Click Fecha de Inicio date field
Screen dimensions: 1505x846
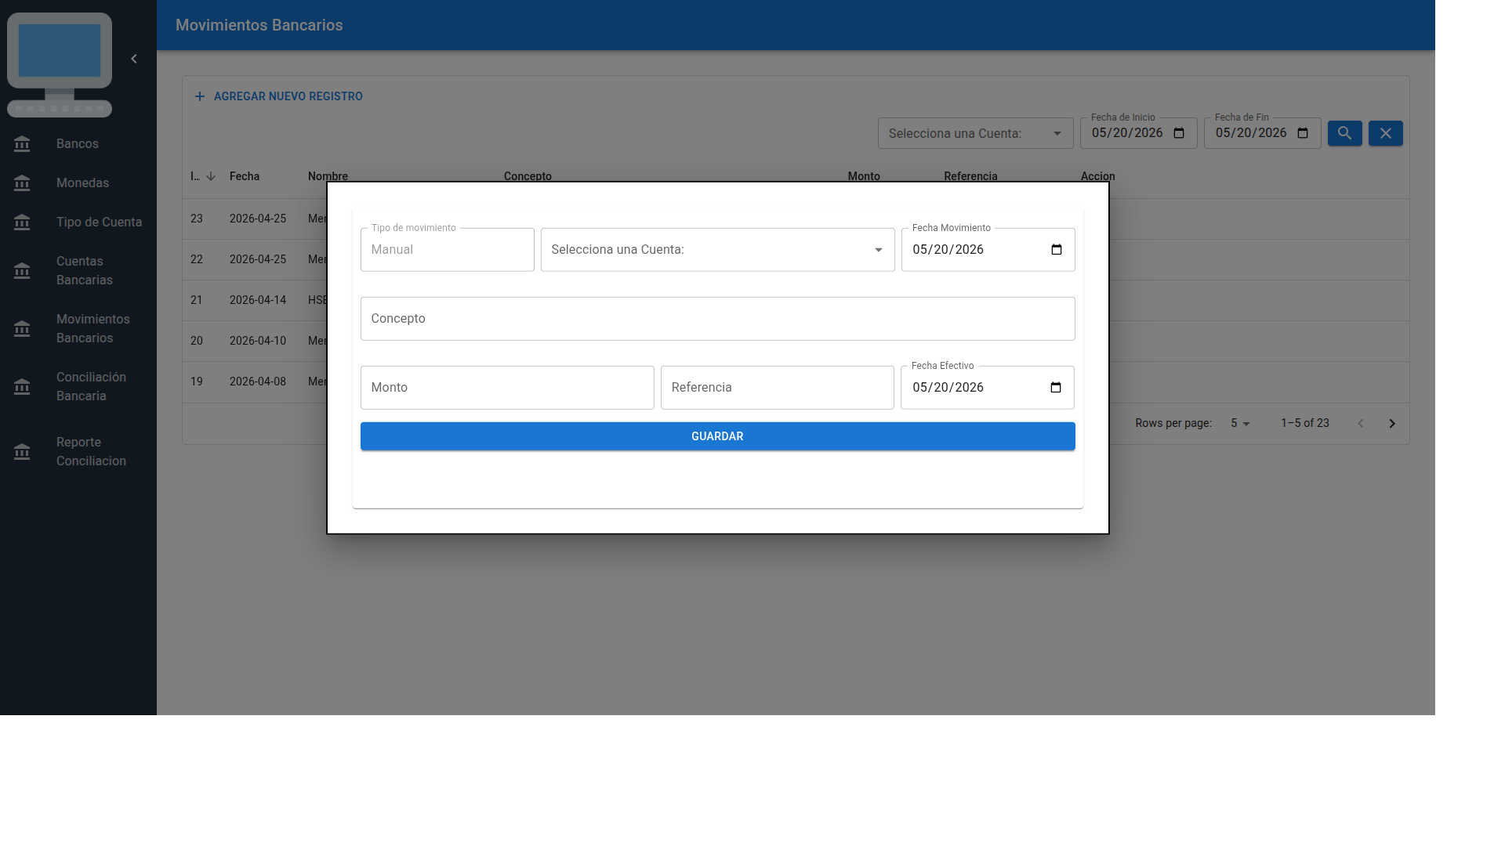(x=1138, y=133)
